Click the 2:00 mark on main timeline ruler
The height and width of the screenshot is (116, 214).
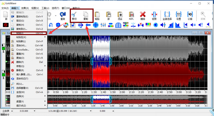pyautogui.click(x=122, y=92)
